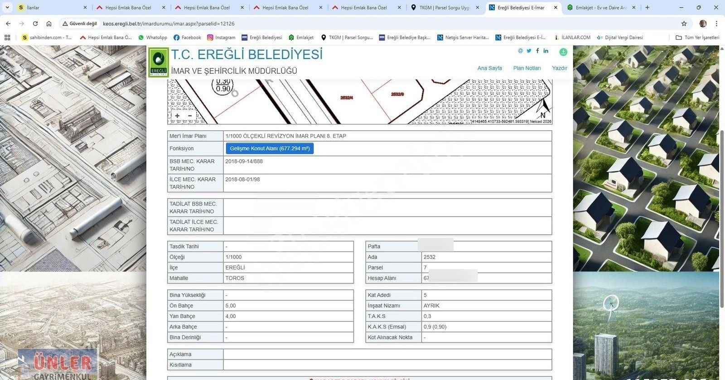This screenshot has width=725, height=380.
Task: Open the Facebook icon in page header
Action: (537, 51)
